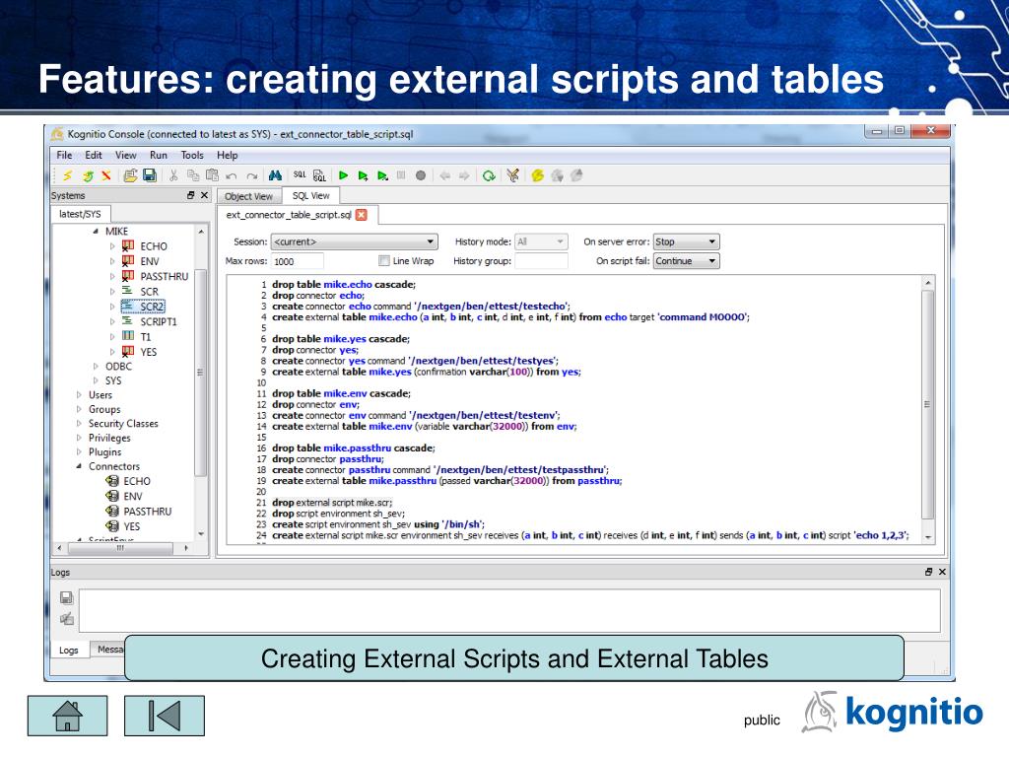Run script with the green play icon
This screenshot has height=757, width=1009.
344,175
